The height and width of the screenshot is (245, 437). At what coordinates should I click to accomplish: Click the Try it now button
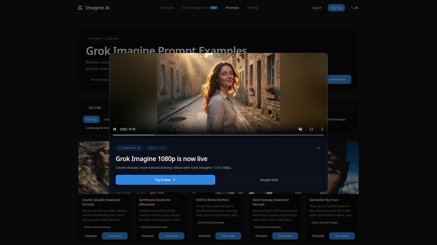[165, 180]
